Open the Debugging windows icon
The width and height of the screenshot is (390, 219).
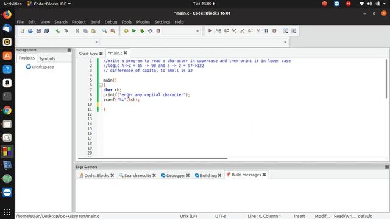[x=286, y=31]
